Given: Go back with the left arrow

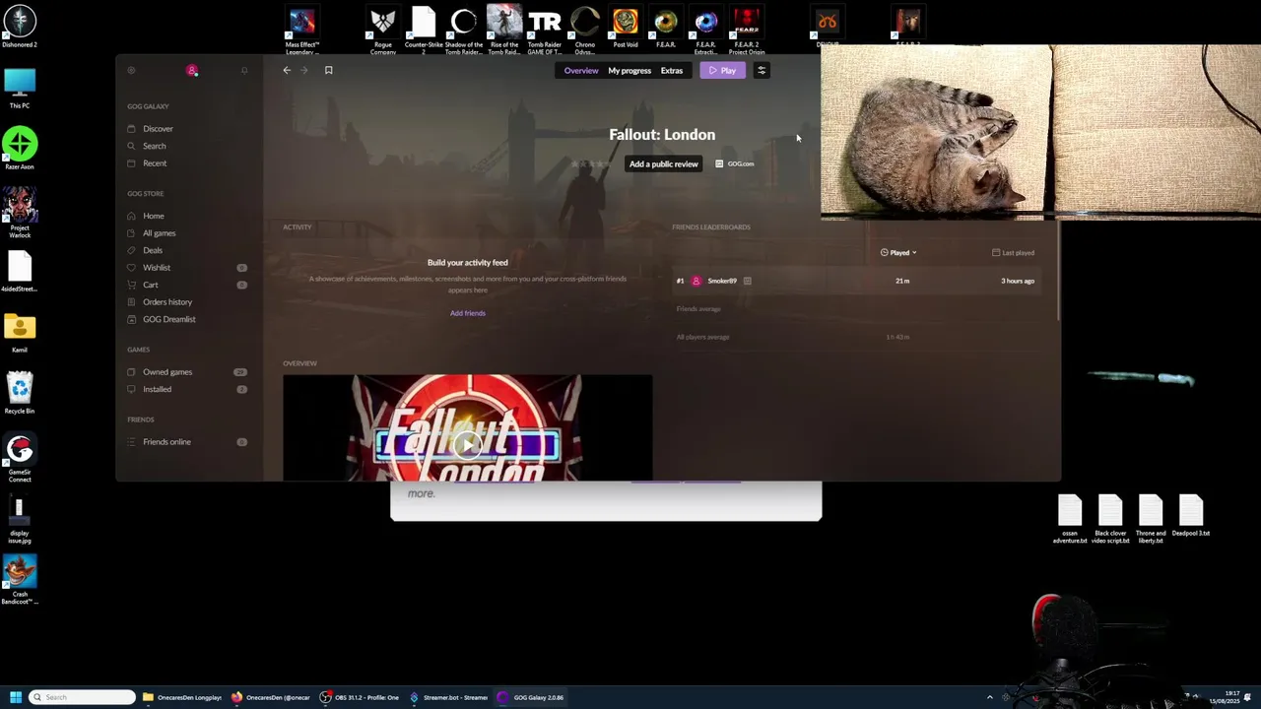Looking at the screenshot, I should [287, 70].
